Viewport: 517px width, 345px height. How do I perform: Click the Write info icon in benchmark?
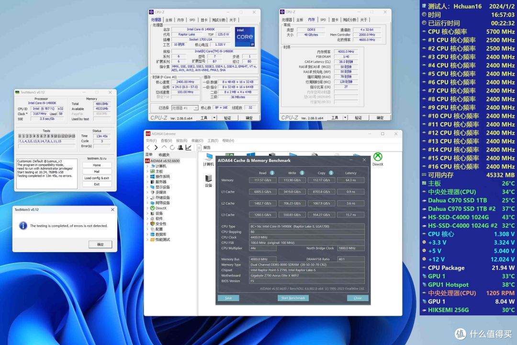click(x=302, y=172)
